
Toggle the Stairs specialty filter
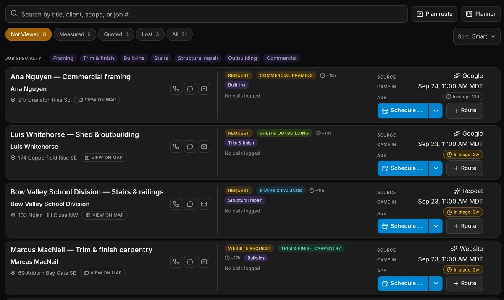[161, 58]
